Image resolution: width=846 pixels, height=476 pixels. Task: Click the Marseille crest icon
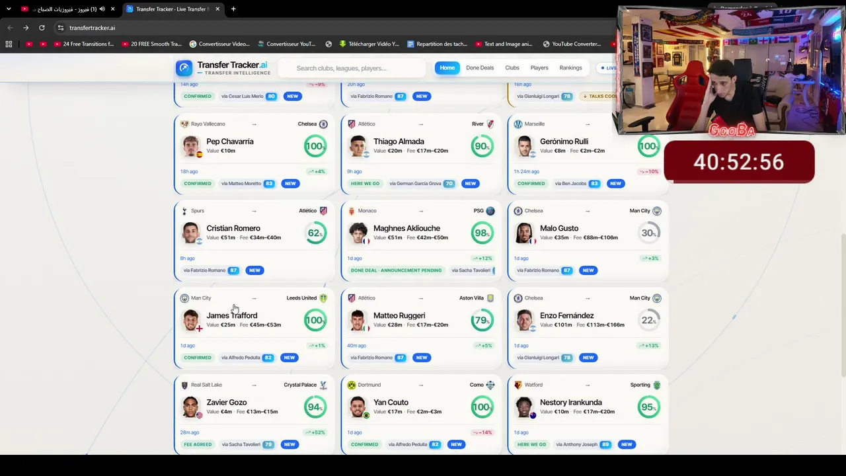point(518,124)
